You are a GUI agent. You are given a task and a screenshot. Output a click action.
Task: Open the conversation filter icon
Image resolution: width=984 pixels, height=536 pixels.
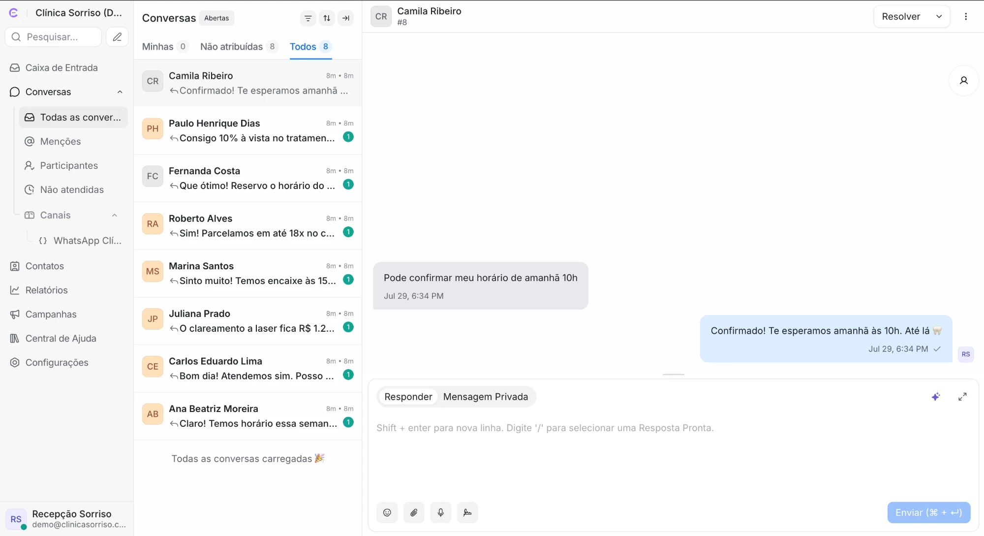click(x=308, y=18)
